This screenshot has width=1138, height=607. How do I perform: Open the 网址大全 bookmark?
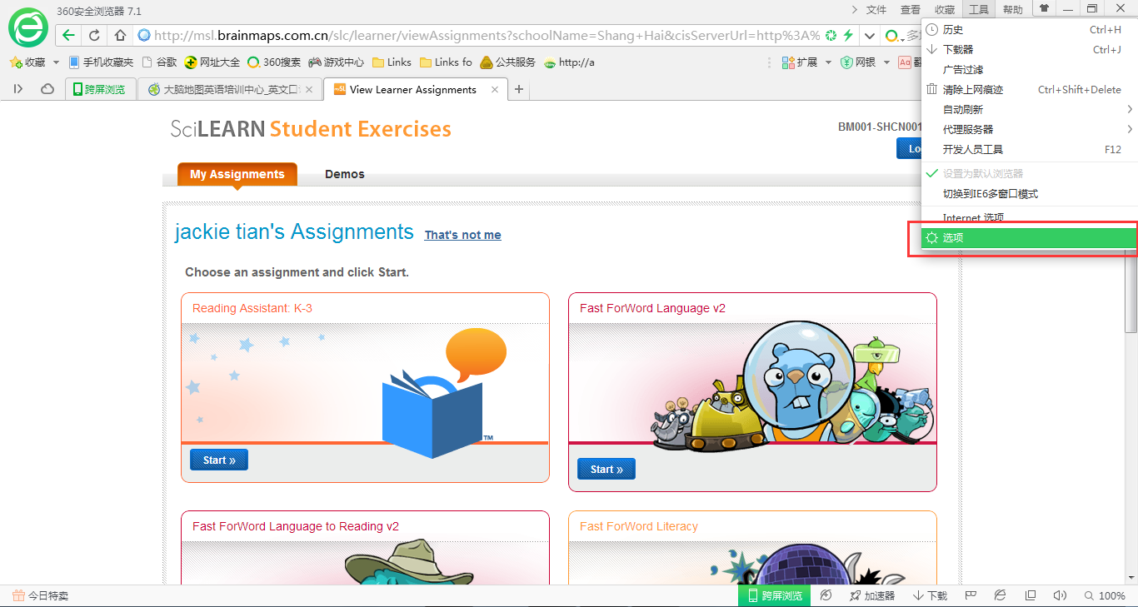pyautogui.click(x=212, y=62)
